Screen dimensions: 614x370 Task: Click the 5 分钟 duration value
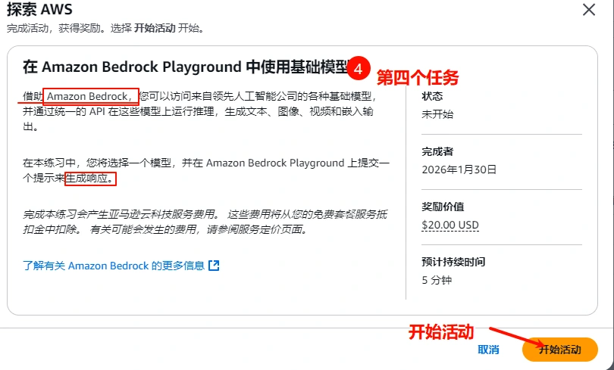click(x=436, y=280)
